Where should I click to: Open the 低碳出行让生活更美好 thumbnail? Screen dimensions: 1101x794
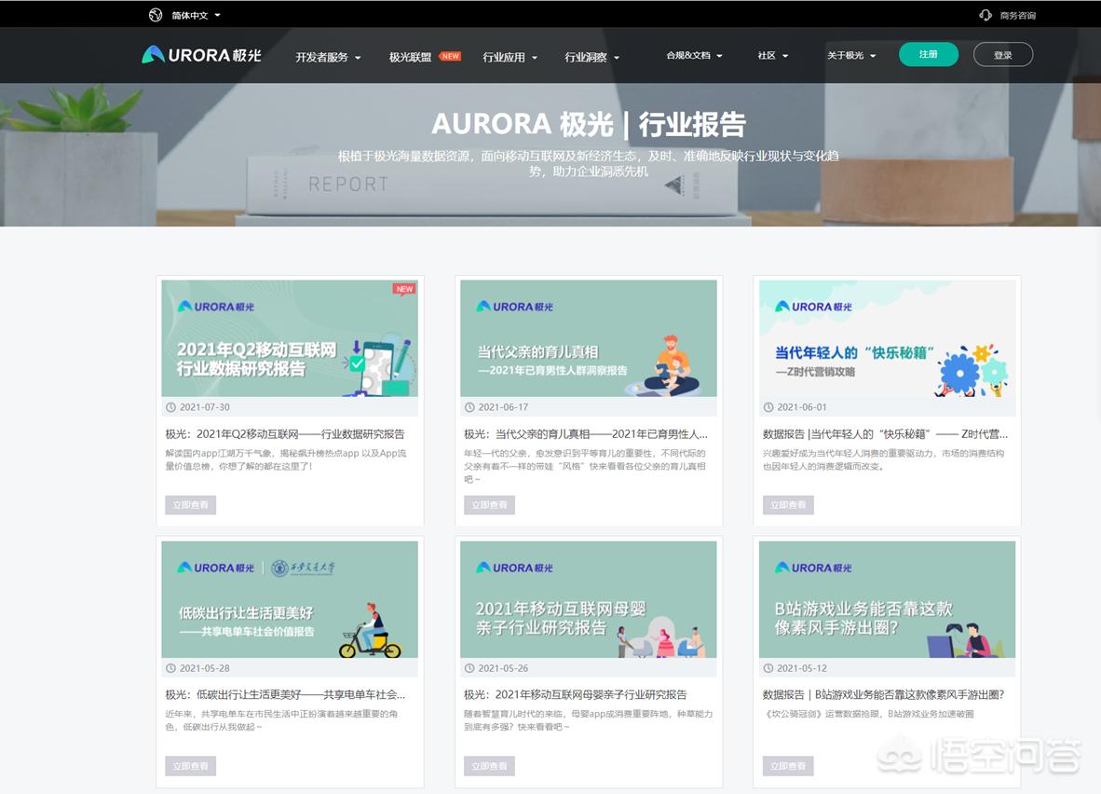(x=290, y=599)
